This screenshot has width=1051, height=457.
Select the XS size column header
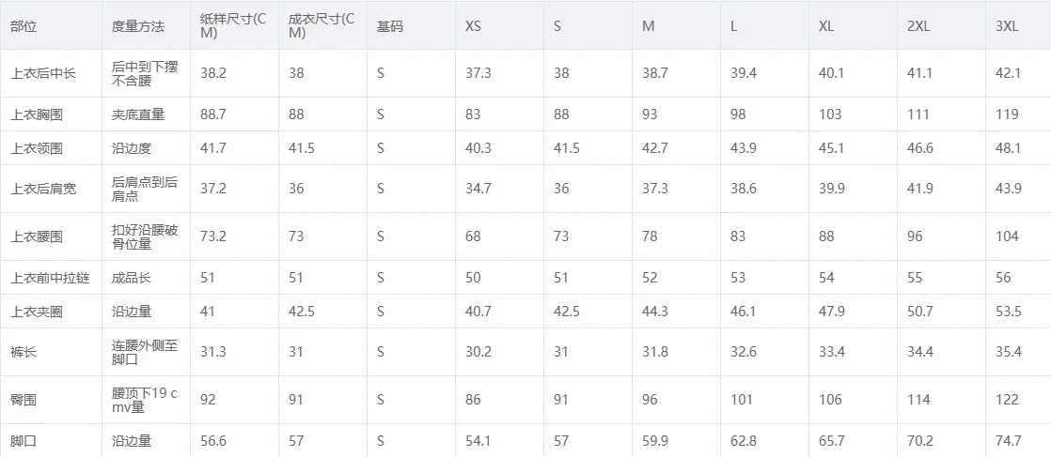pos(473,27)
